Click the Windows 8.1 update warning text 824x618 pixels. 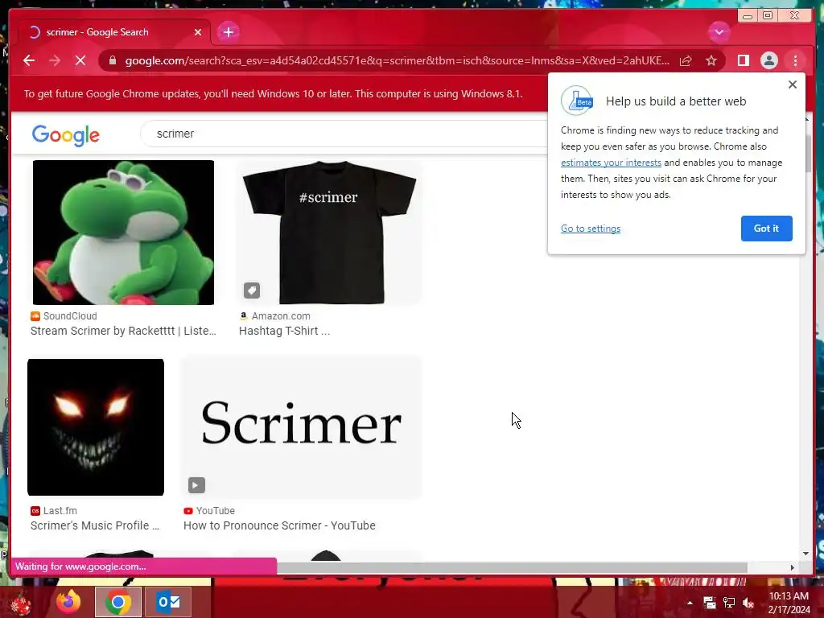(274, 94)
